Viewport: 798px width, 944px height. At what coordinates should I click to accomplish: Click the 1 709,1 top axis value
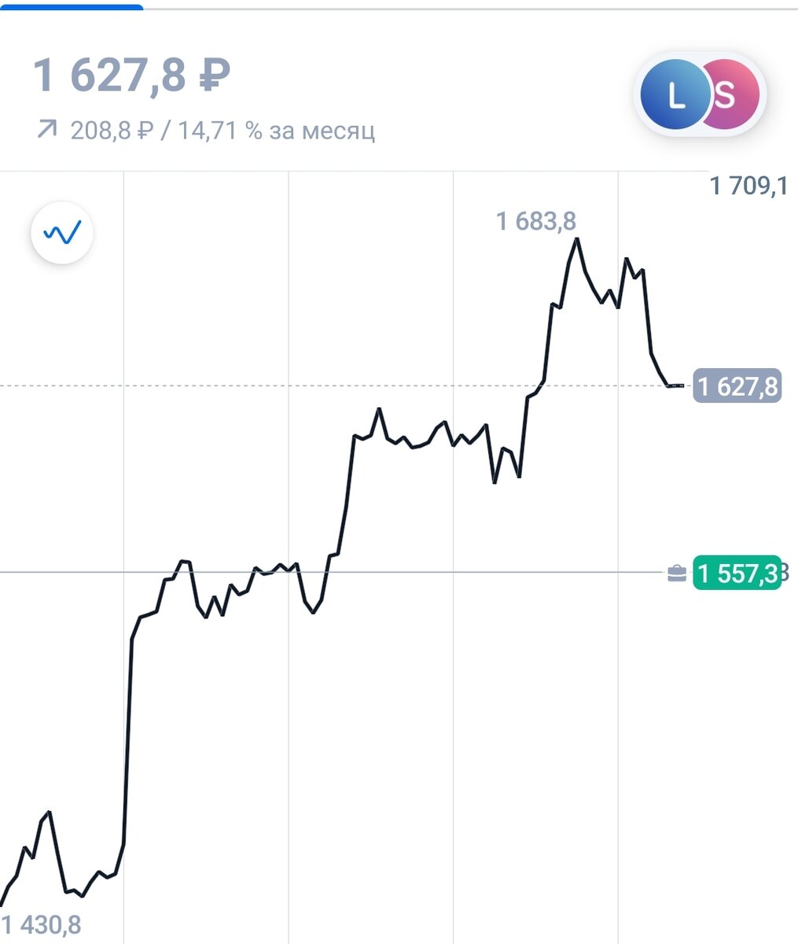(x=748, y=186)
